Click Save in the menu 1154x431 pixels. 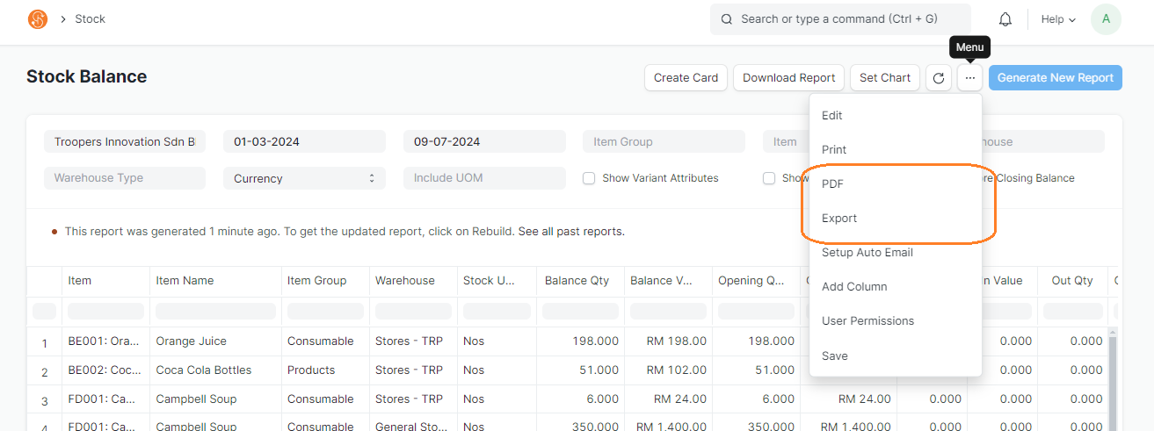(x=896, y=356)
